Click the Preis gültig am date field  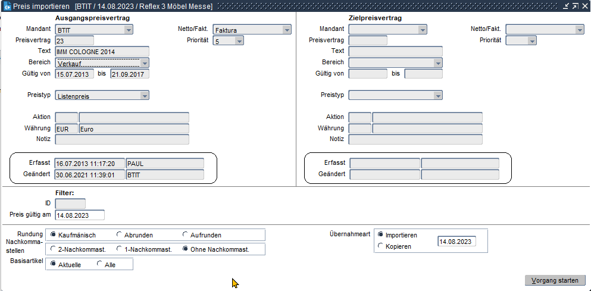pos(79,215)
